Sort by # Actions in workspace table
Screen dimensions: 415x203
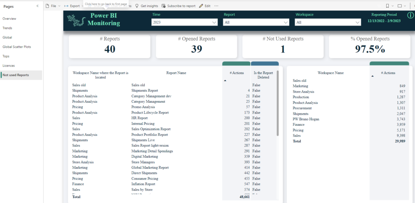pos(388,73)
